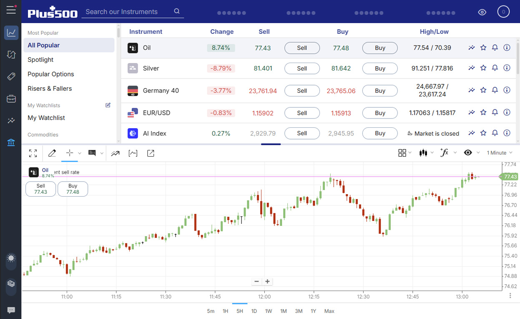Set a price alert bell for Oil

495,48
